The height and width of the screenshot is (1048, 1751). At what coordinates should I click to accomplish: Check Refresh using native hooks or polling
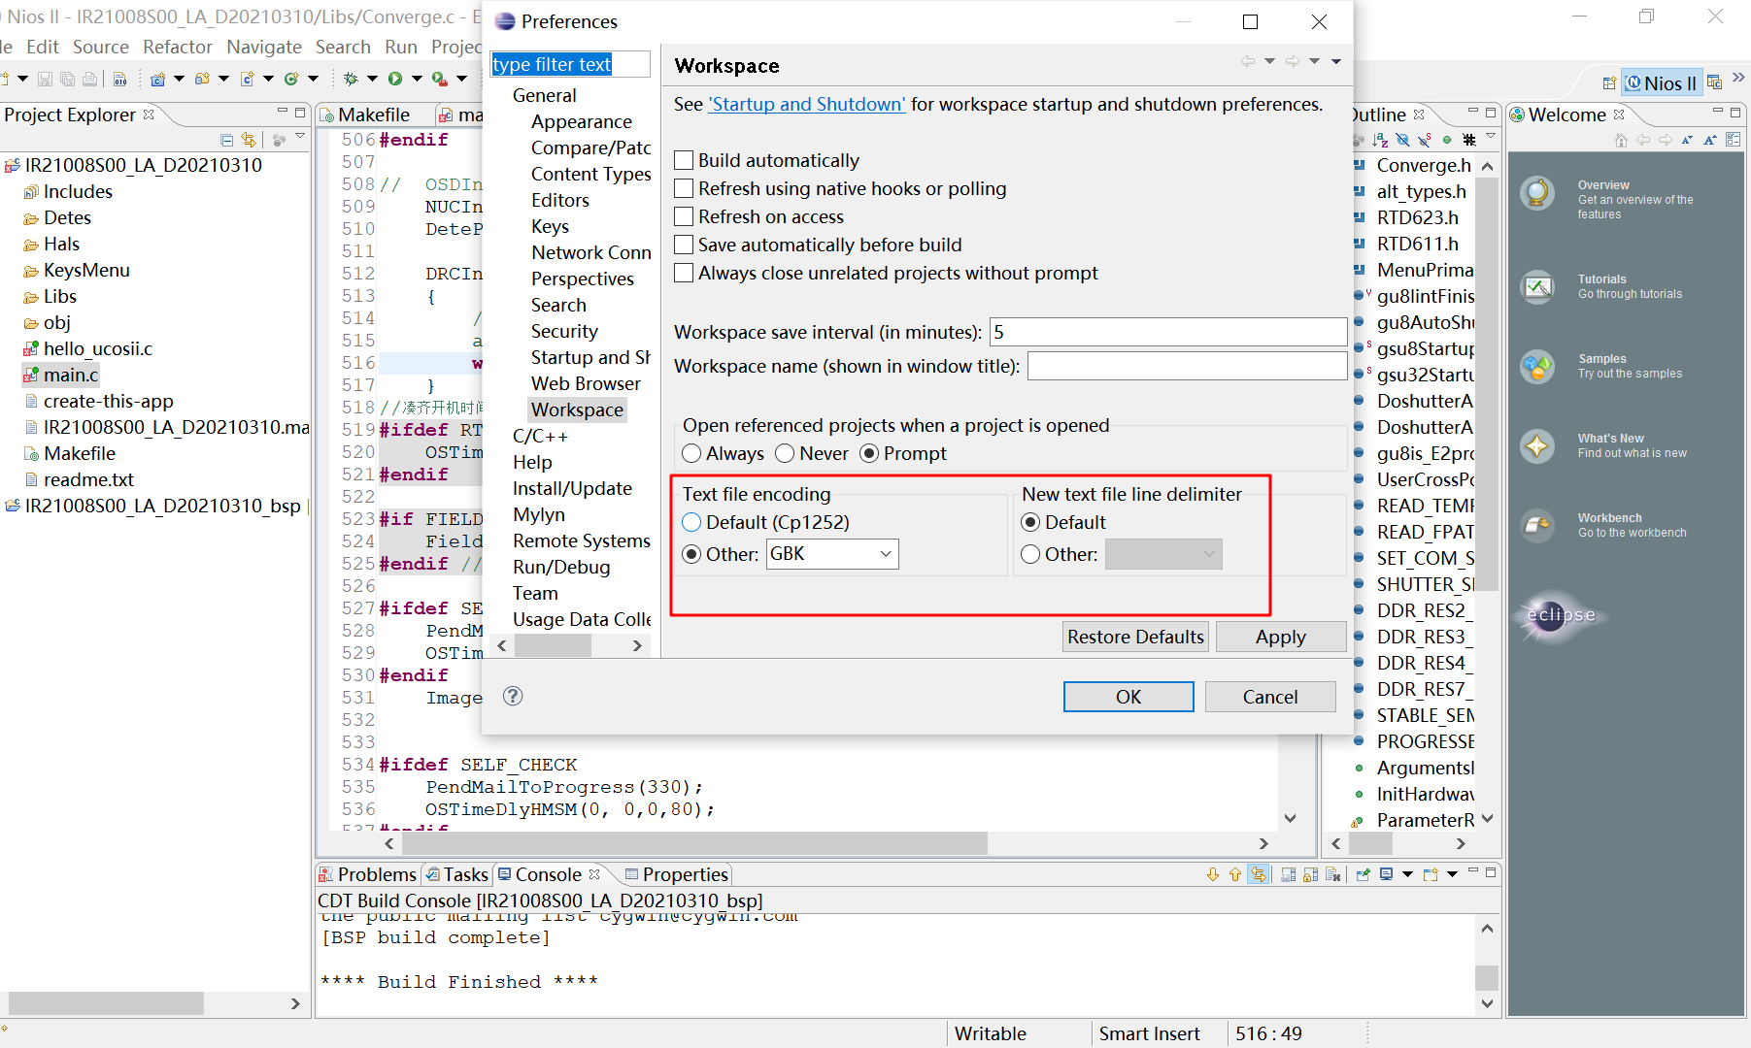tap(684, 188)
